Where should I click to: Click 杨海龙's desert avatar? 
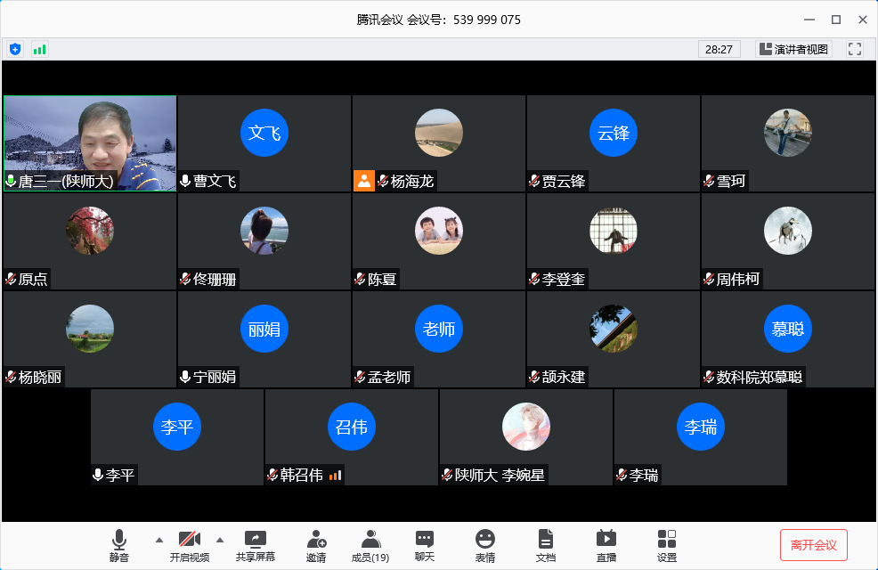pyautogui.click(x=439, y=133)
